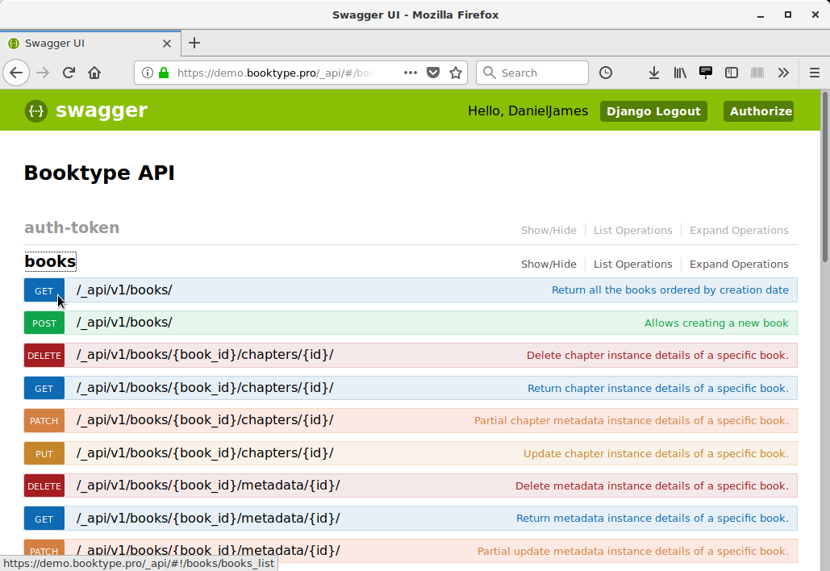Click 'Return all the books ordered by creation date'
This screenshot has width=830, height=571.
tap(670, 290)
